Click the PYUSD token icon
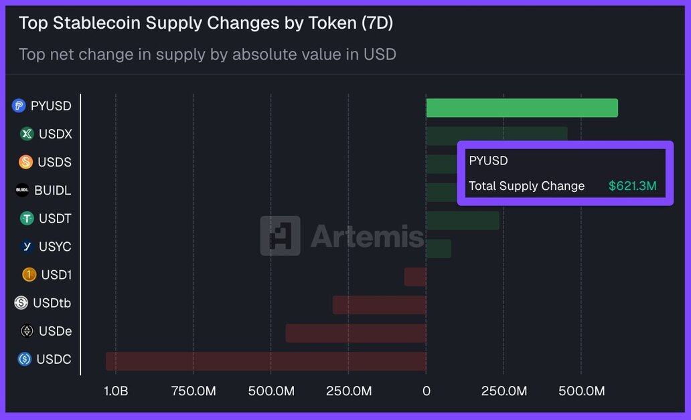 19,106
